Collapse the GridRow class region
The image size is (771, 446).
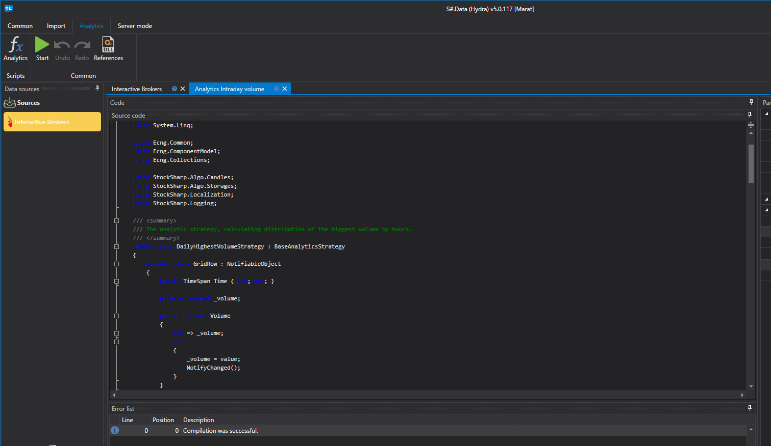[x=116, y=264]
